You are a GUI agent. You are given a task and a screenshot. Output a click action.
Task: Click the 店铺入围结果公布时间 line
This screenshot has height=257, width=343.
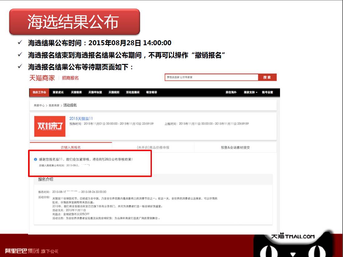[64, 165]
